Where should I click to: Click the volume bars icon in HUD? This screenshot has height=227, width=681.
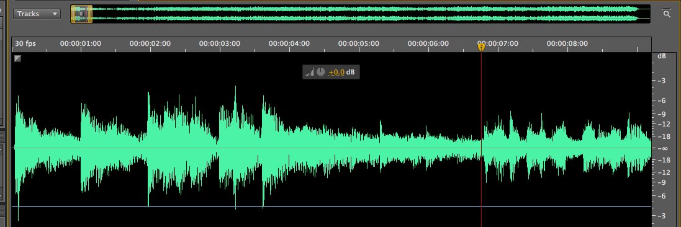[x=309, y=73]
